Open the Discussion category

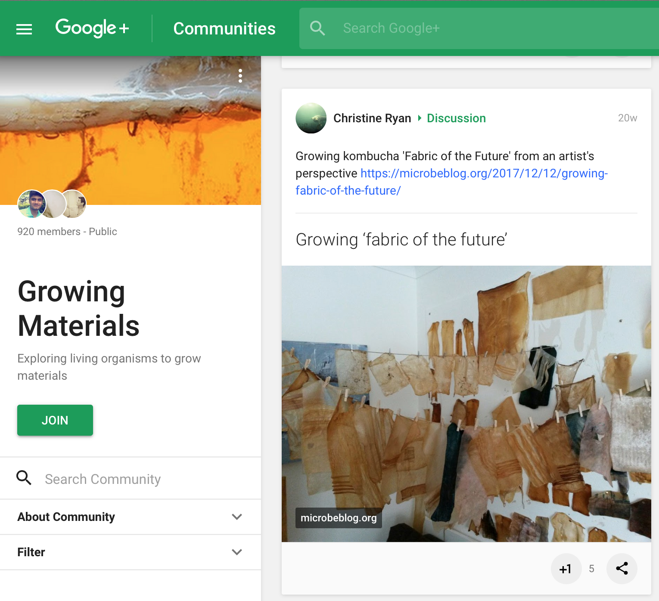click(456, 118)
